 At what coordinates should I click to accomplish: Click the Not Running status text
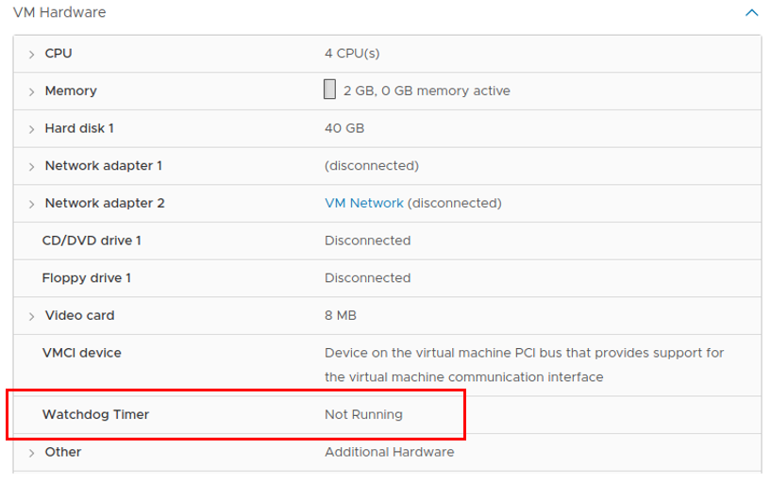point(363,414)
